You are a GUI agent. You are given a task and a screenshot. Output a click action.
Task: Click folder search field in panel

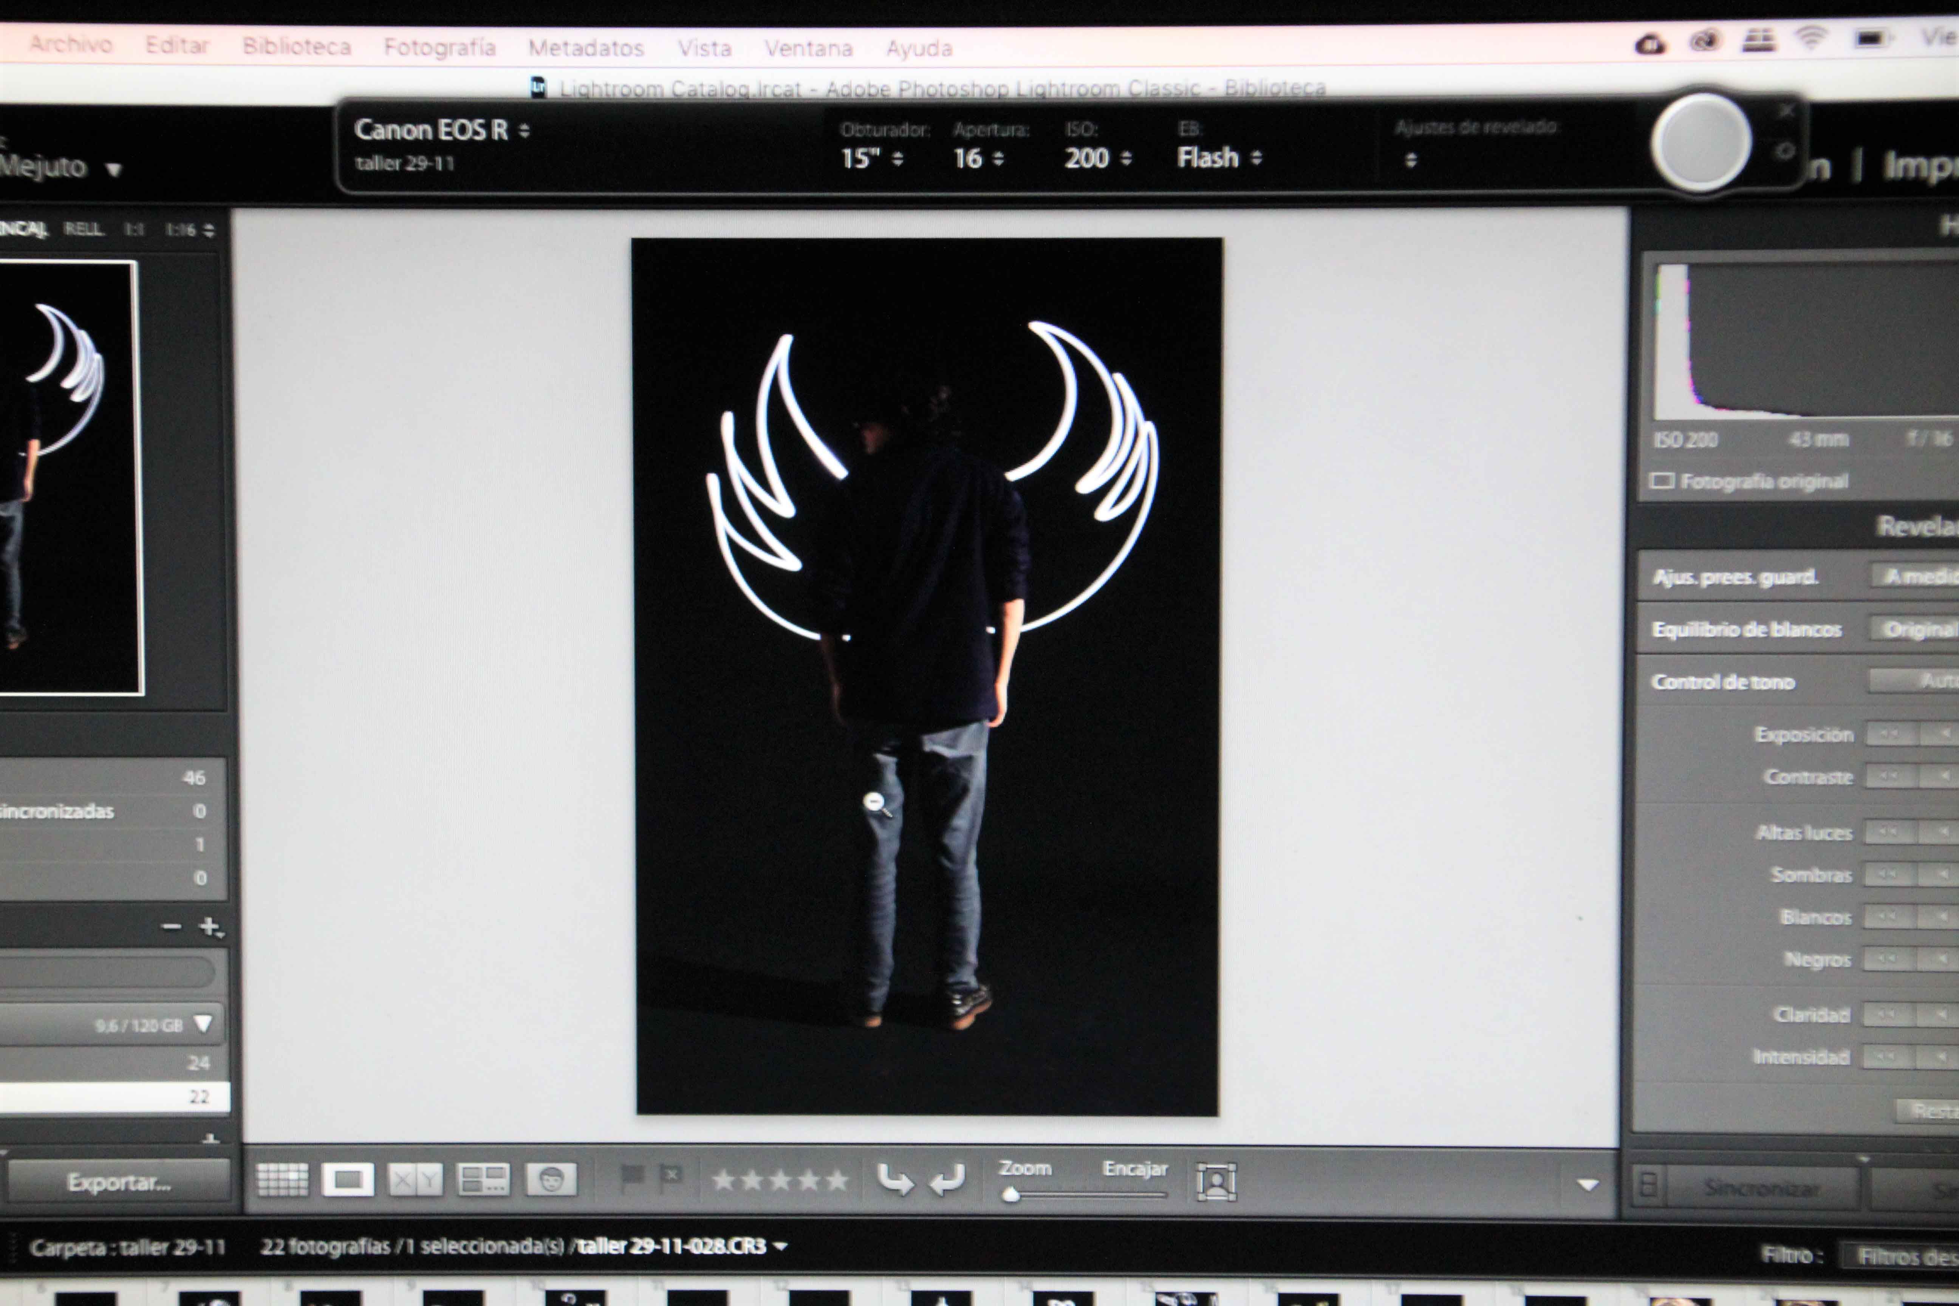(107, 971)
